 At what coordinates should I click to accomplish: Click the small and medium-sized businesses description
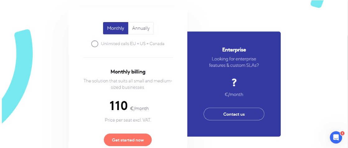[128, 84]
